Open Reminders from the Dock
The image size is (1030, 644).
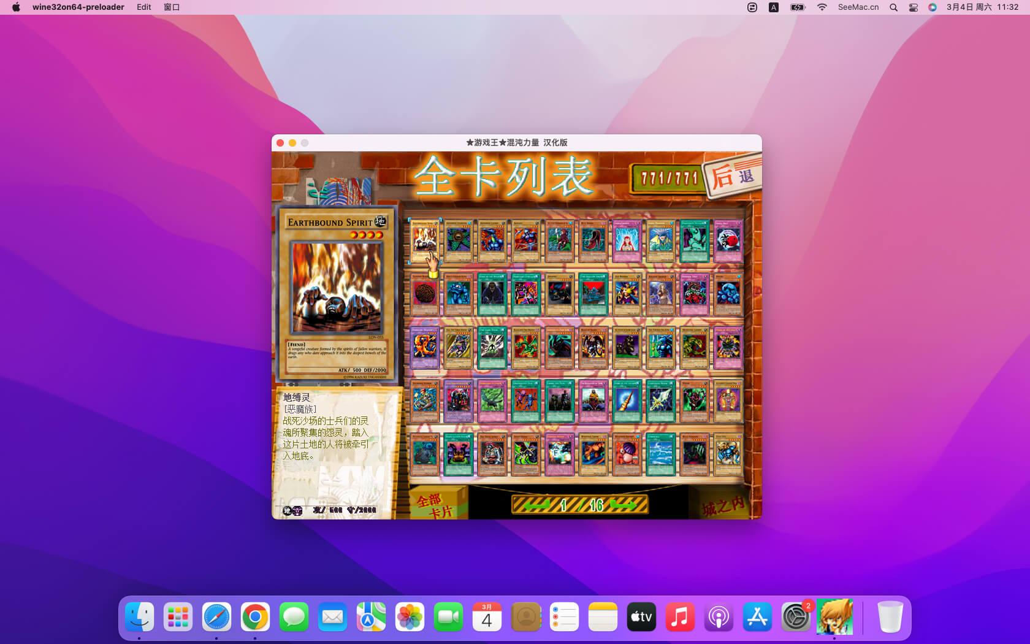point(564,616)
